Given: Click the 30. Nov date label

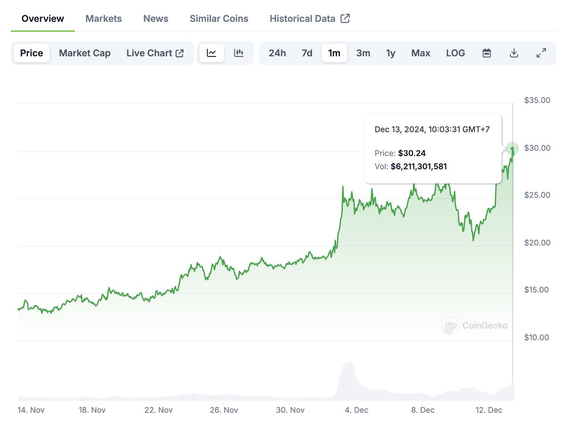Looking at the screenshot, I should coord(290,410).
